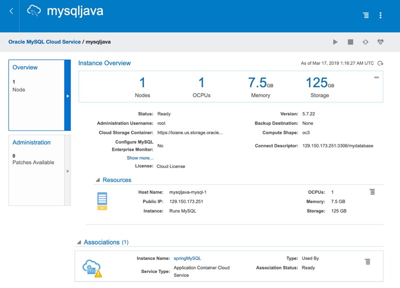Click the Connect Descriptor 129.150.173.251:3306/mydatabase value

coord(338,146)
